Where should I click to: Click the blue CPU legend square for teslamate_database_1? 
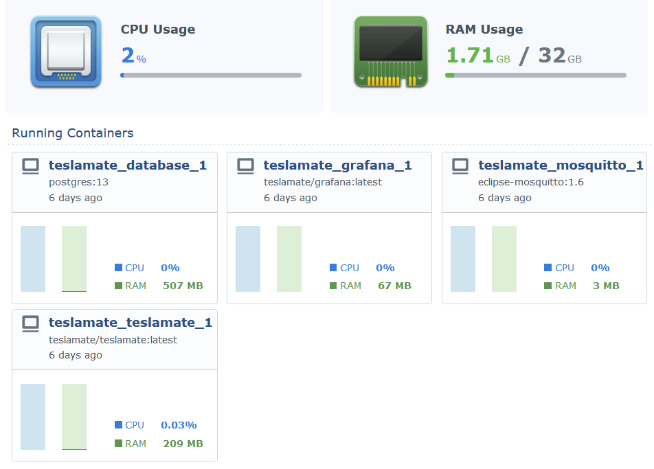tap(118, 267)
